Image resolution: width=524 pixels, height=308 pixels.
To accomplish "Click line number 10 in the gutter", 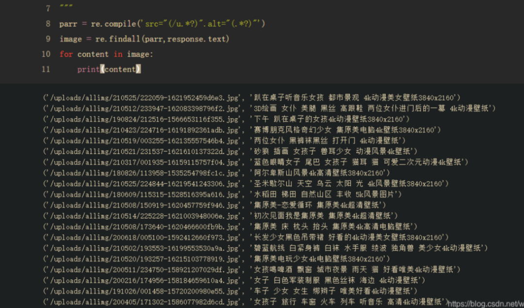I will pyautogui.click(x=46, y=54).
